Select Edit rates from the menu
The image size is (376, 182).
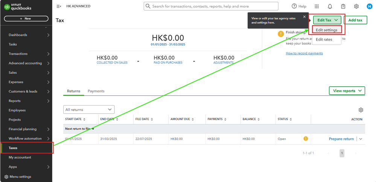324,39
